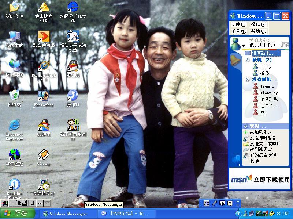Click the language bar help question icon
This screenshot has width=293, height=219.
(x=230, y=203)
